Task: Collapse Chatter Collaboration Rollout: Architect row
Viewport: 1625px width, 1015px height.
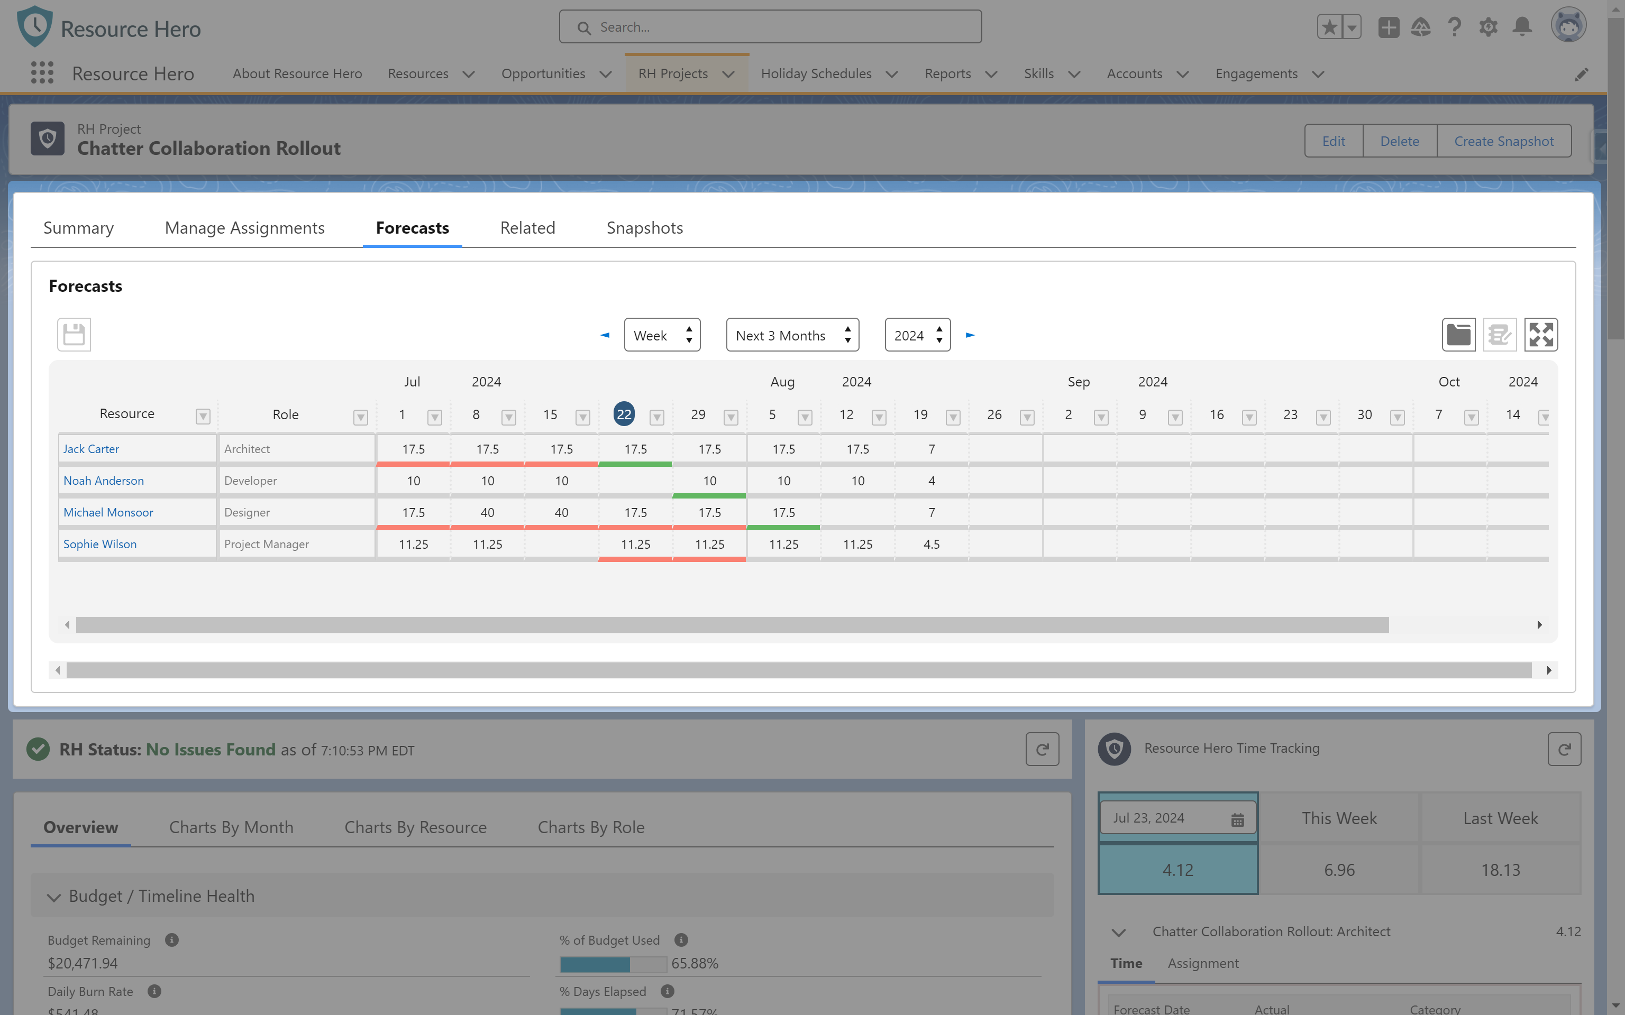Action: click(x=1118, y=933)
